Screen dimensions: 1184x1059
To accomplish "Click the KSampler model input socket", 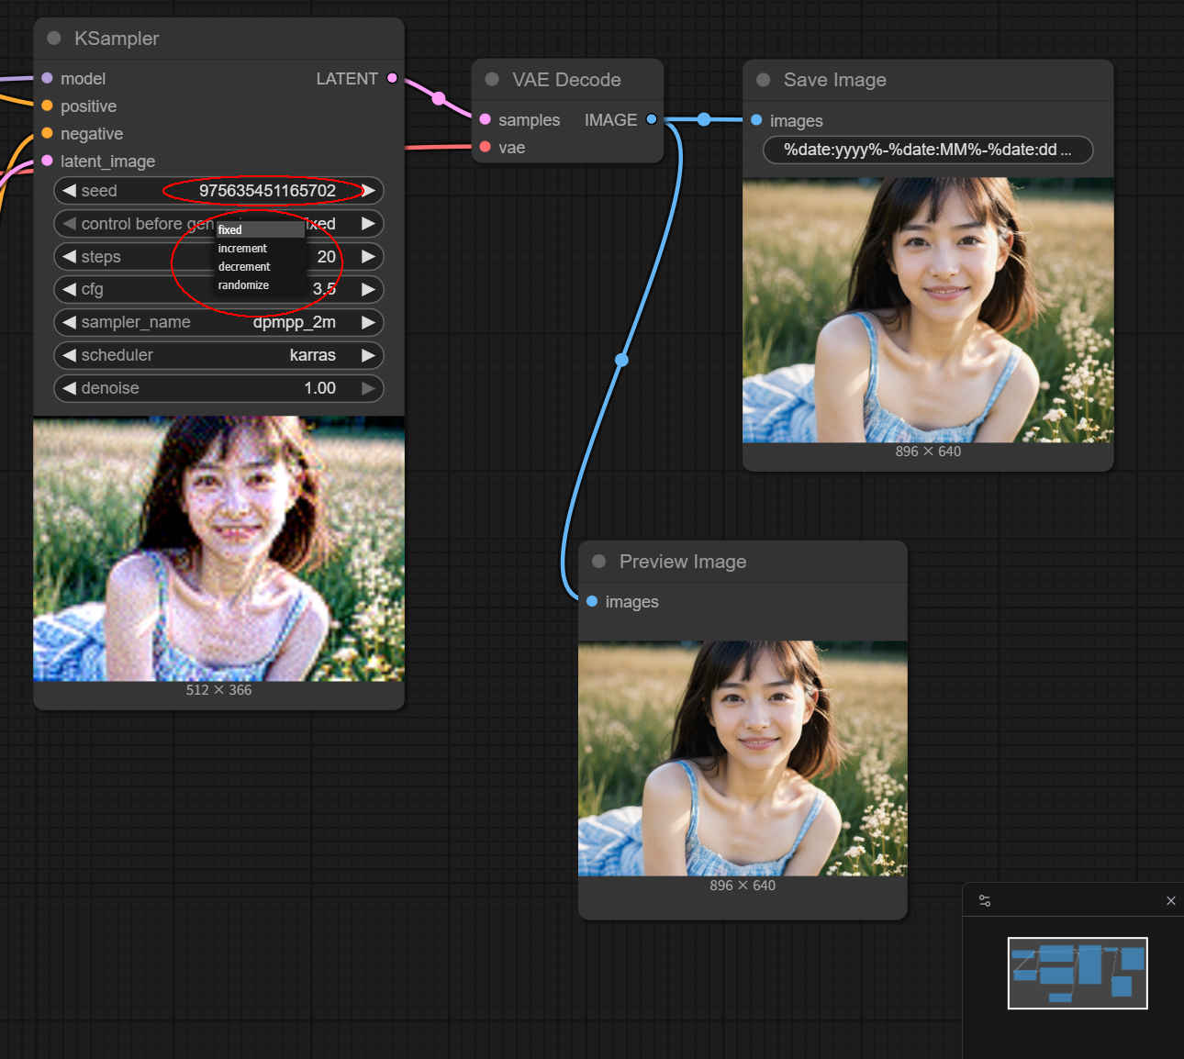I will pyautogui.click(x=48, y=78).
